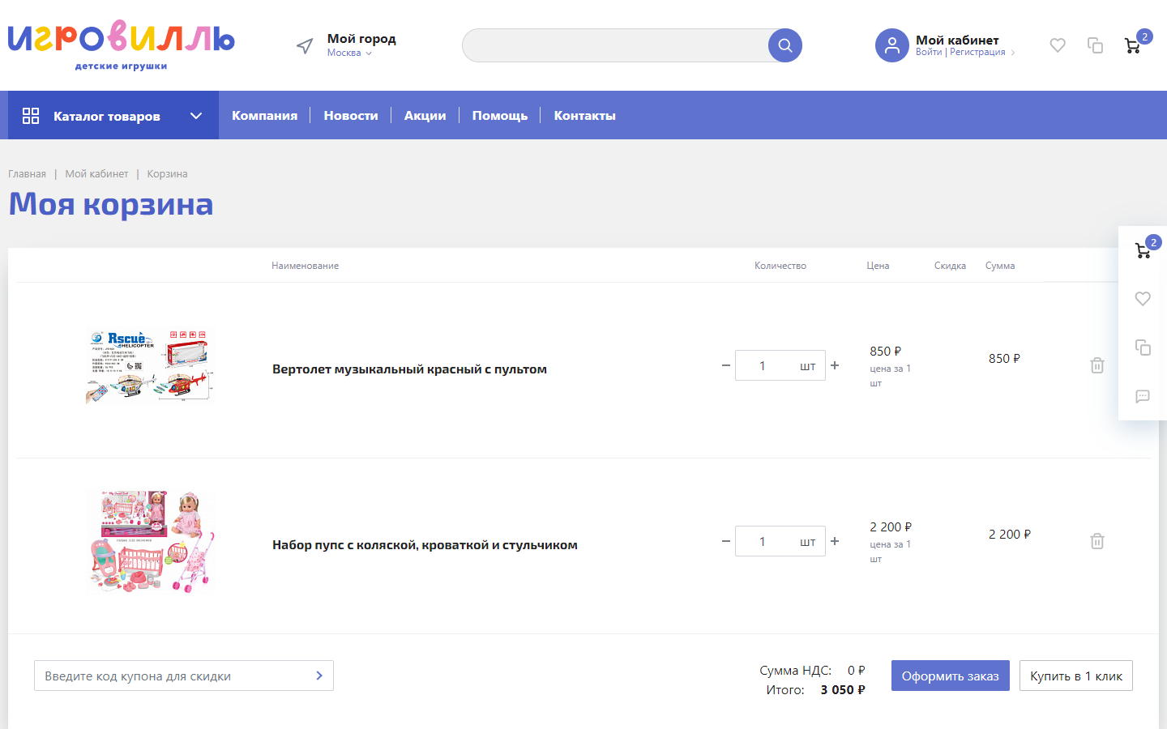
Task: Increase helicopter quantity with plus
Action: click(x=835, y=365)
